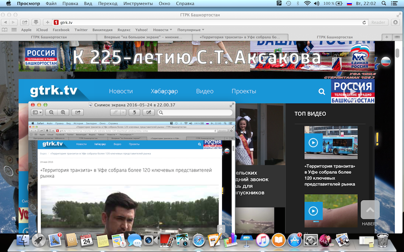Screen dimensions: 404x252
Task: Click the НАВЕРХ back-to-top button
Action: (x=370, y=209)
